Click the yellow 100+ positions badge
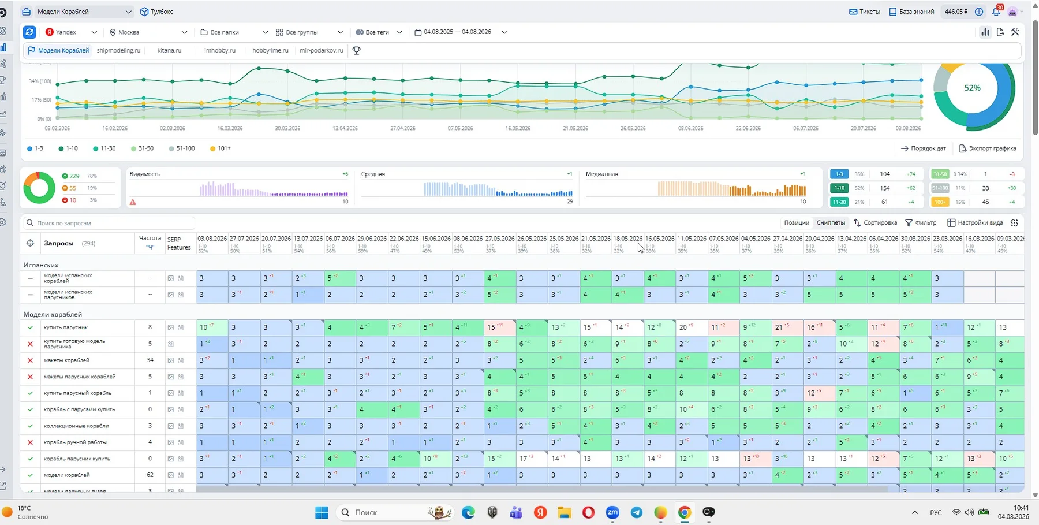This screenshot has height=525, width=1039. click(940, 202)
